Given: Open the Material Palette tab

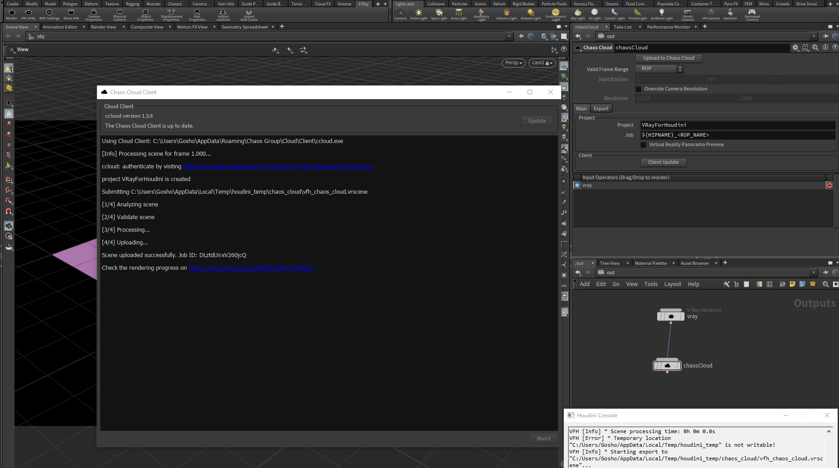Looking at the screenshot, I should [x=650, y=263].
